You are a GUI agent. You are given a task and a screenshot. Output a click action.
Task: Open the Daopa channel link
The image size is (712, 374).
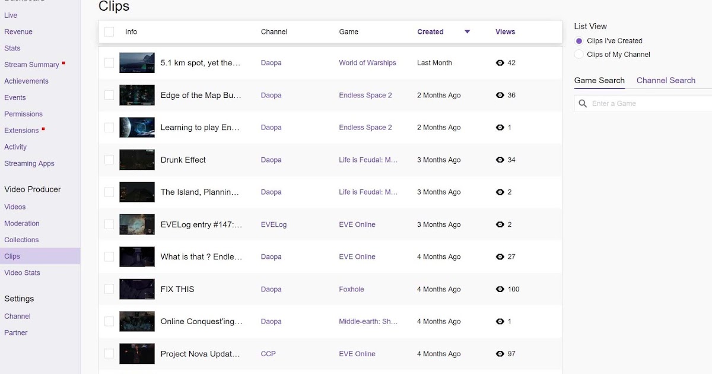[x=271, y=62]
